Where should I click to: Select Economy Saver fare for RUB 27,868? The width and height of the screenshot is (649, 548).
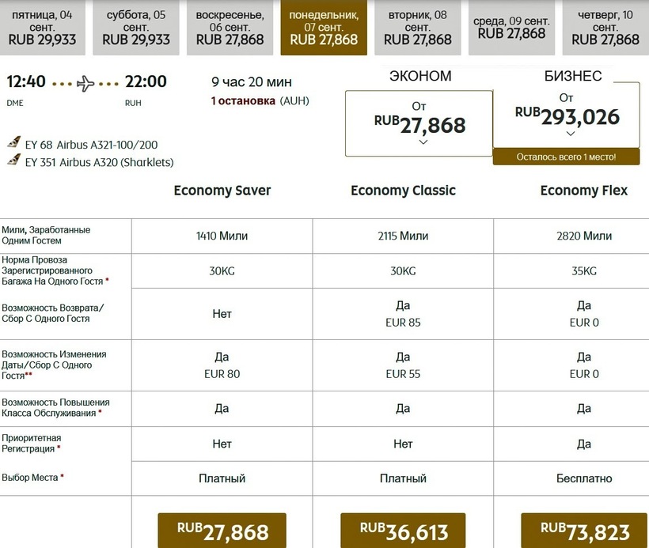[x=222, y=531]
